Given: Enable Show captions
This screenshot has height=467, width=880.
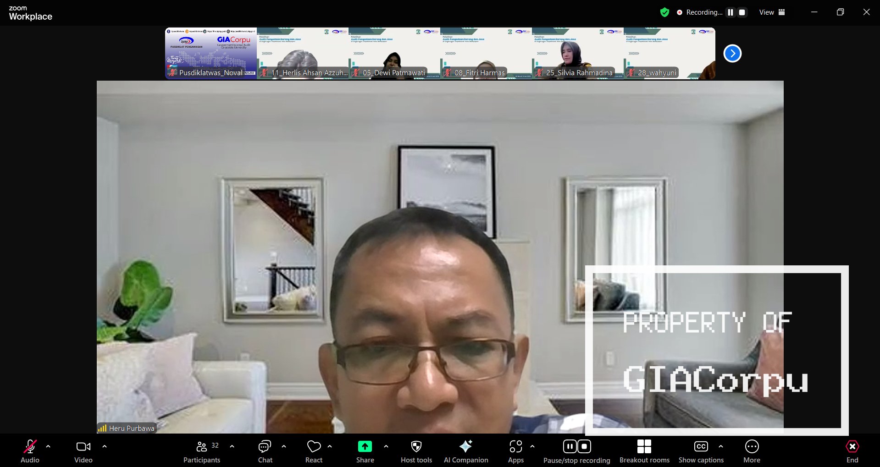Looking at the screenshot, I should coord(701,447).
